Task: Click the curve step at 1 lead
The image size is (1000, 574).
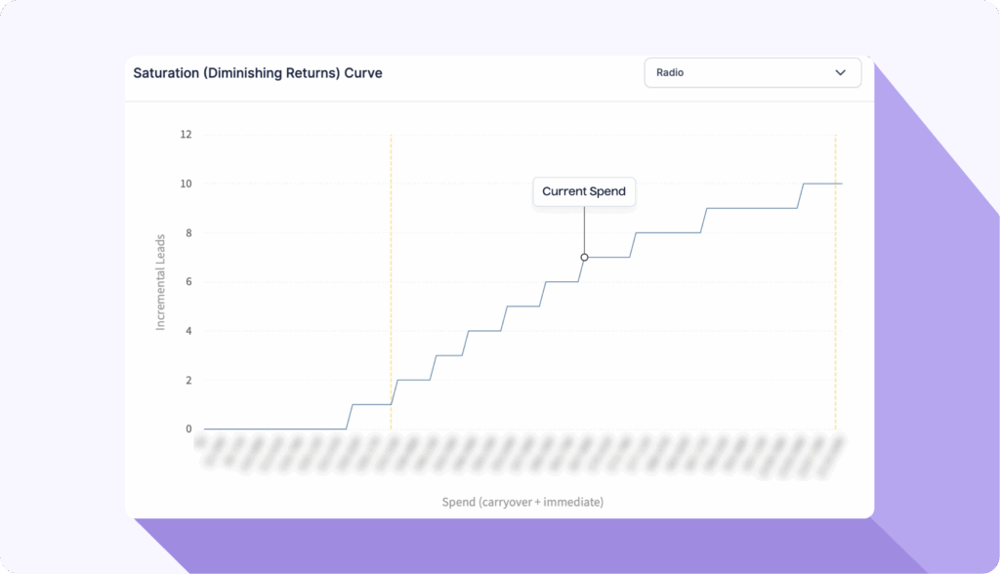Action: pyautogui.click(x=371, y=404)
